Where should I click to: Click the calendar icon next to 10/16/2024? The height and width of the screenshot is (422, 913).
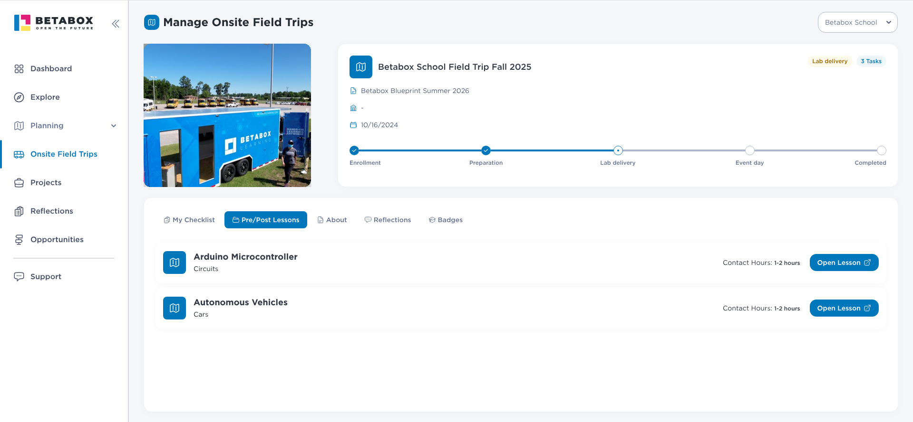point(353,125)
